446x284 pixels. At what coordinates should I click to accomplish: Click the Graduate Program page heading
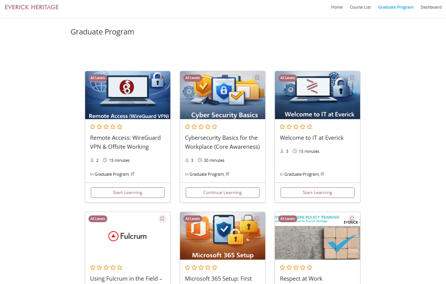102,32
